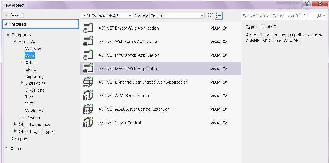Open the help question mark button
The height and width of the screenshot is (163, 329).
point(307,3)
